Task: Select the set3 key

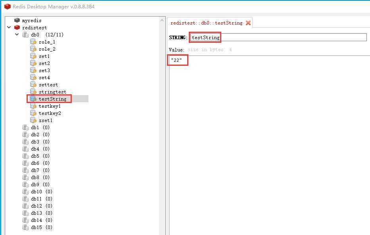Action: [44, 70]
